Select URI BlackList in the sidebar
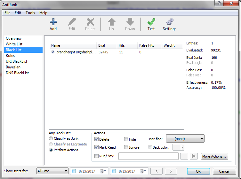 click(x=23, y=61)
